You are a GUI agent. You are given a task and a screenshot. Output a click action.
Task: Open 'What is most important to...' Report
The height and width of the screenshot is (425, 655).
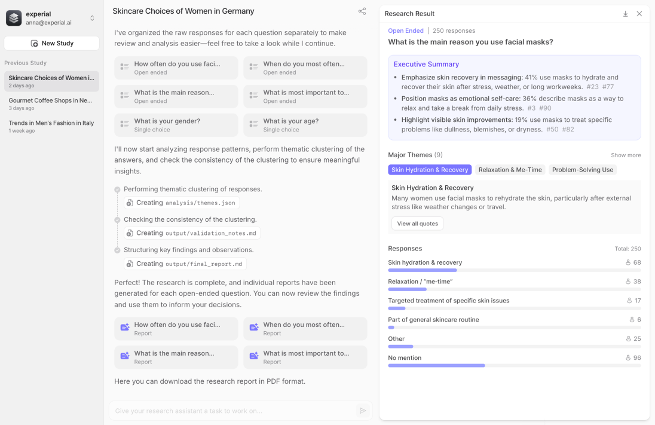[305, 357]
